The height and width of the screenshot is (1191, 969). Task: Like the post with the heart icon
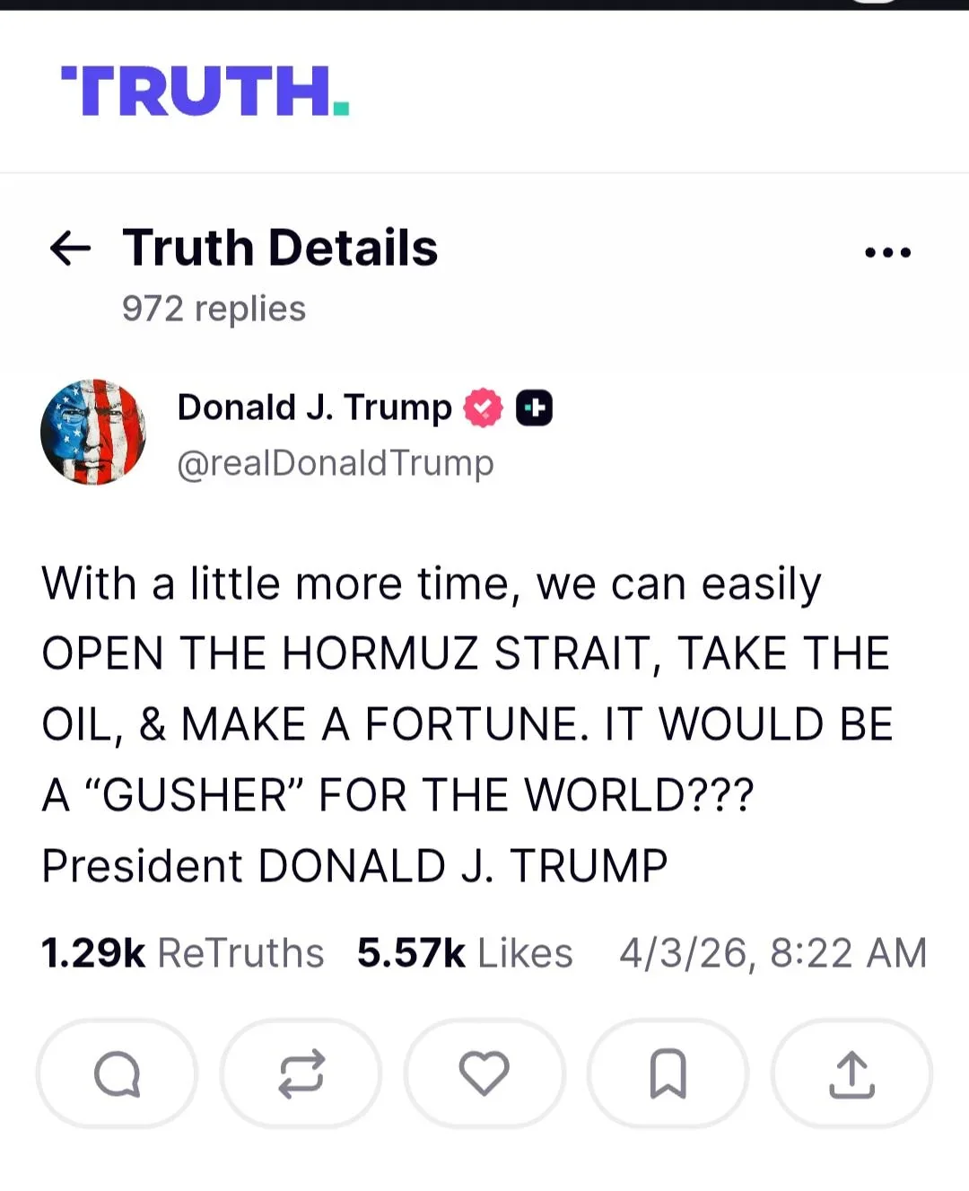tap(484, 1073)
